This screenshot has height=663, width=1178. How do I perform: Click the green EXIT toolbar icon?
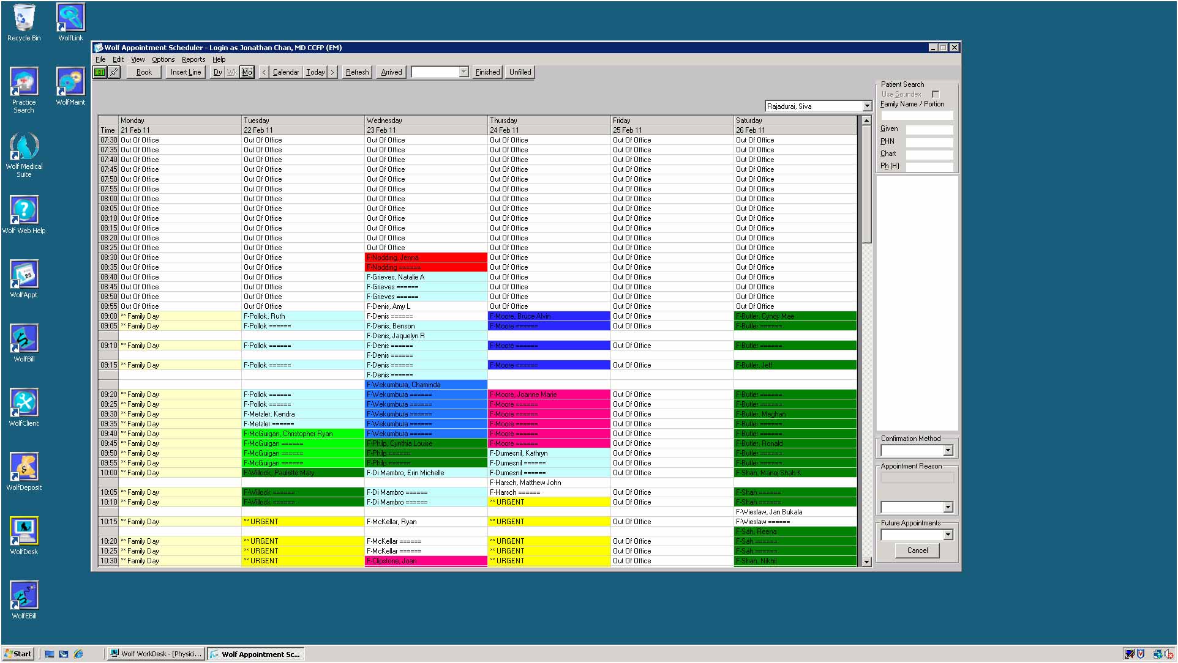[99, 72]
